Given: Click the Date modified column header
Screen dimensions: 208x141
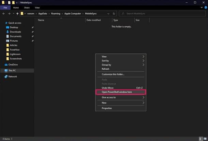Looking at the screenshot, I should pyautogui.click(x=93, y=20).
